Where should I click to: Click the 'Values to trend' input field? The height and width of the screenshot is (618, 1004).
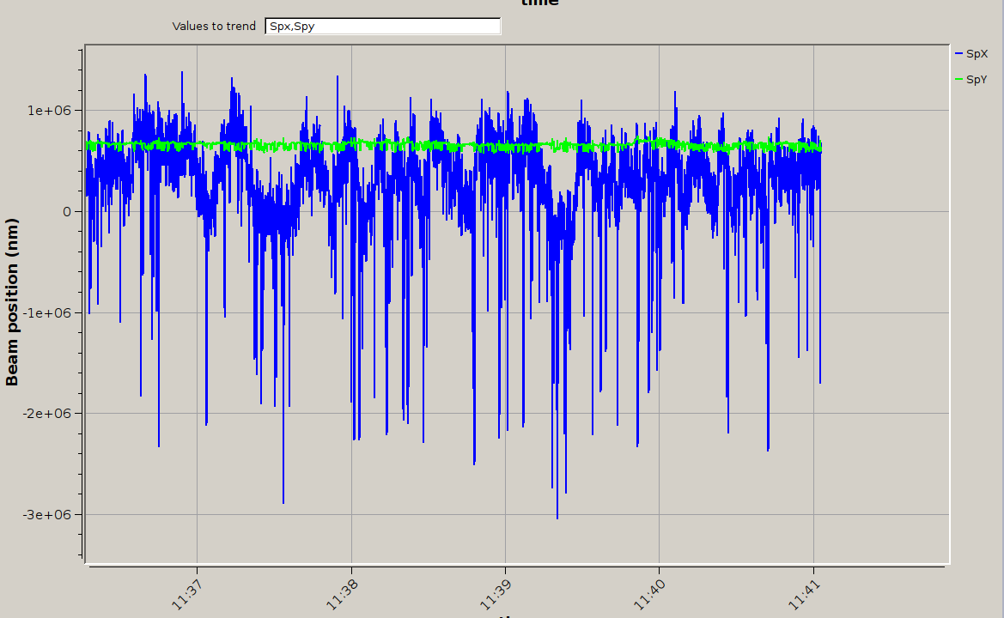click(x=382, y=27)
